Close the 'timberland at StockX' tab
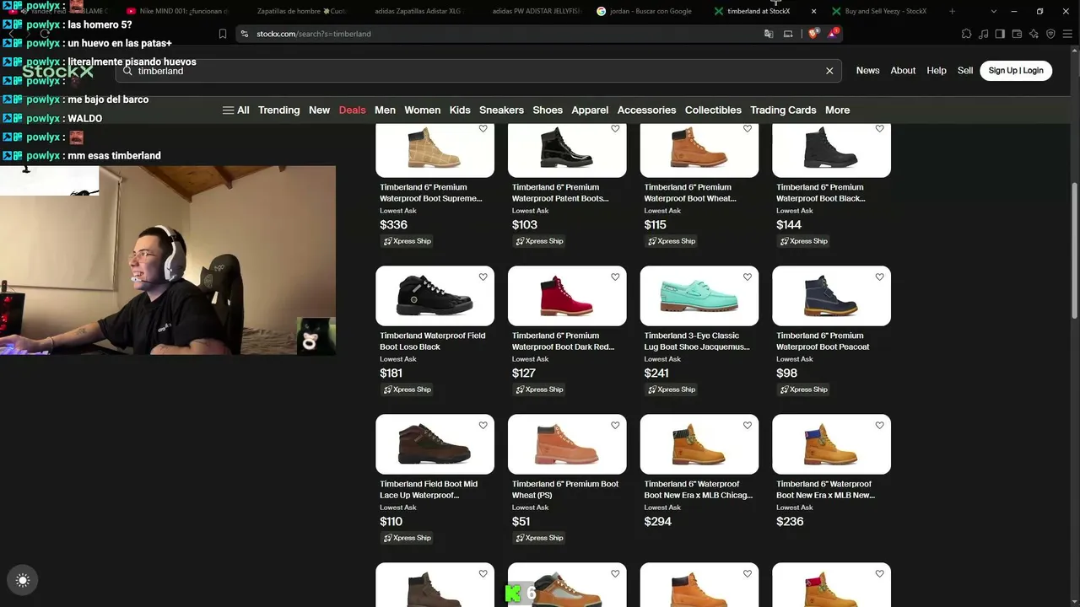Viewport: 1080px width, 607px height. [x=813, y=11]
